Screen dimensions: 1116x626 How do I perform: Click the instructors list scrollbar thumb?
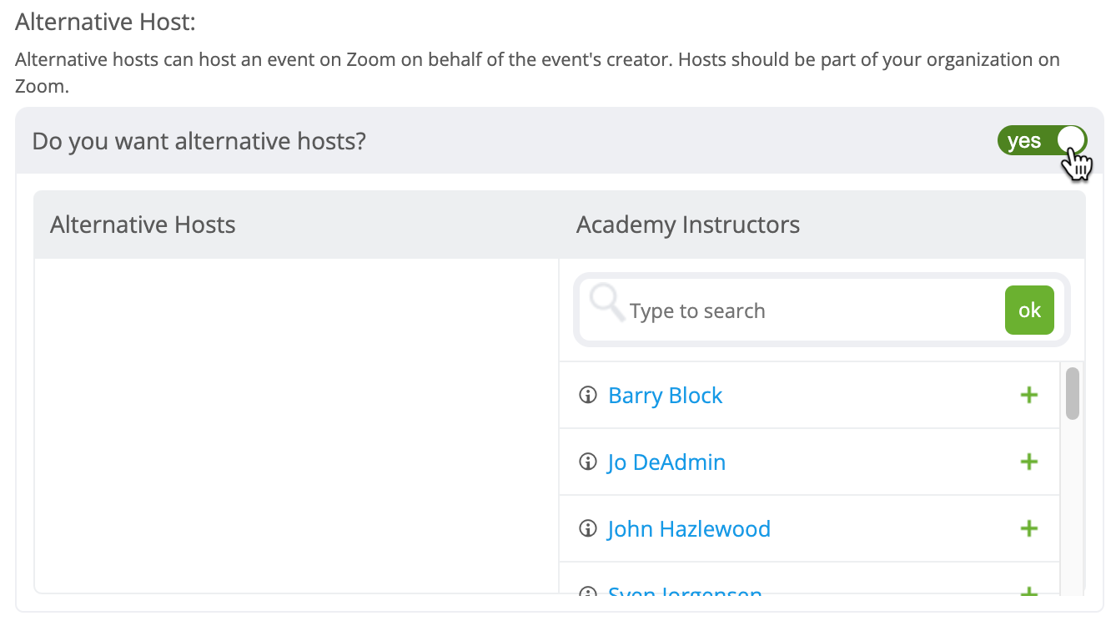coord(1073,393)
